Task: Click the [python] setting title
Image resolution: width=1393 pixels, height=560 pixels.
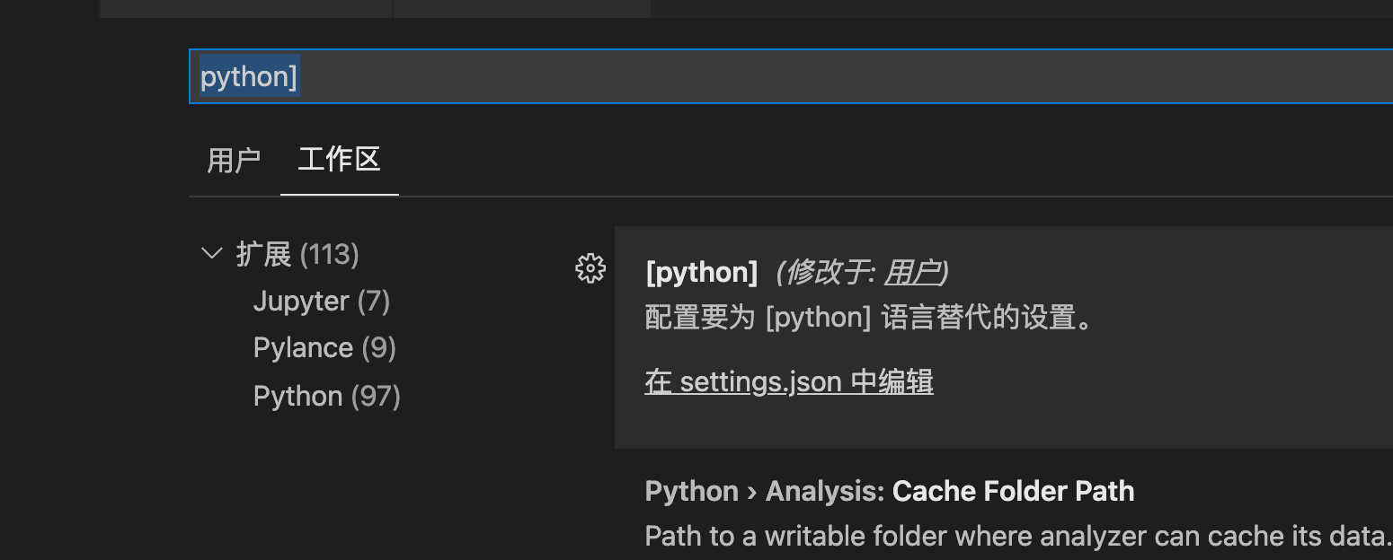Action: (702, 272)
